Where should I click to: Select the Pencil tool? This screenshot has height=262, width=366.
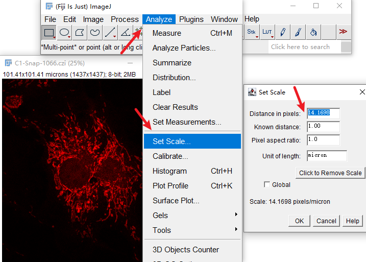[283, 32]
